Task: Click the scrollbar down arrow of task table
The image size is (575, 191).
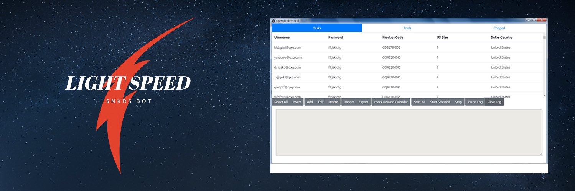Action: point(544,96)
